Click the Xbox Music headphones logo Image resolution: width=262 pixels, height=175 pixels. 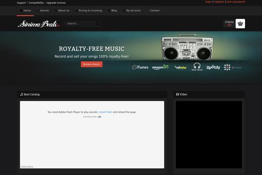click(197, 66)
